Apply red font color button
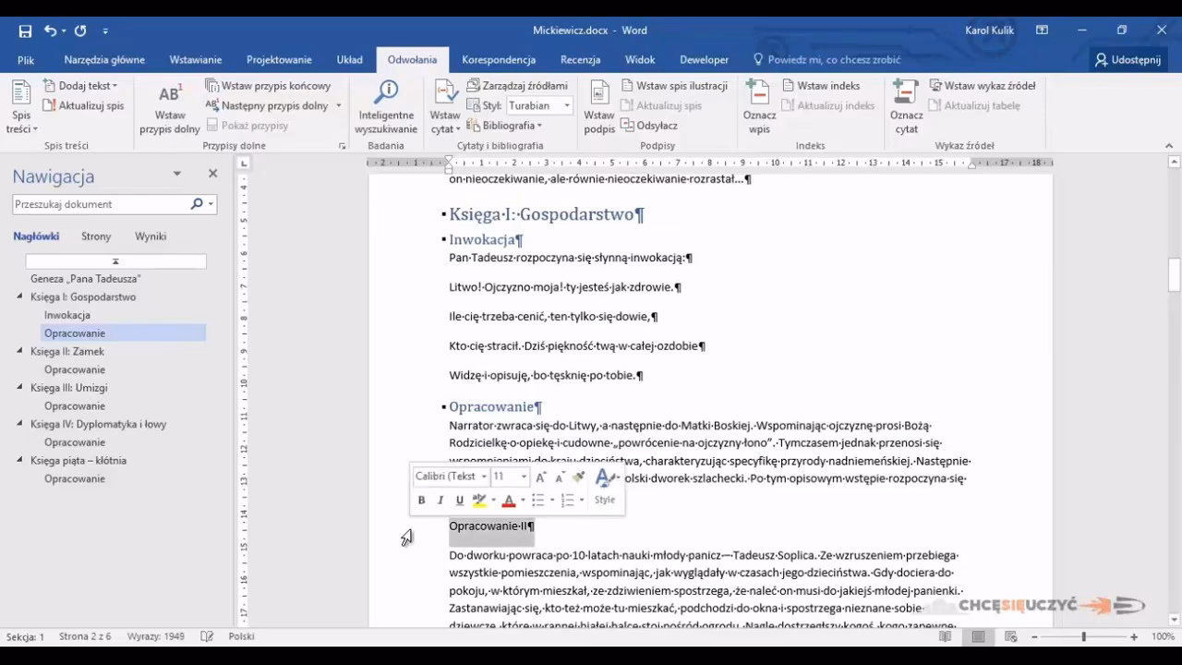The height and width of the screenshot is (665, 1182). 508,500
